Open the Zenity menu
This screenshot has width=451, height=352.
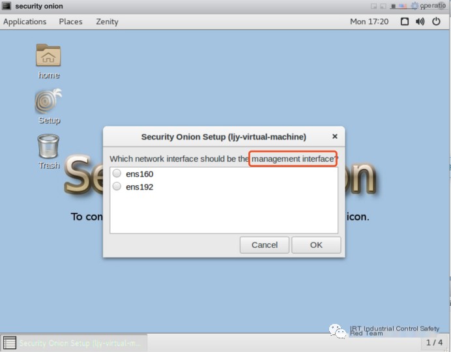coord(107,22)
